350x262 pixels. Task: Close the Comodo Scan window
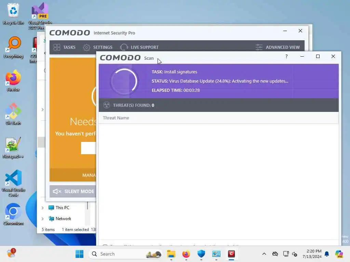point(333,56)
